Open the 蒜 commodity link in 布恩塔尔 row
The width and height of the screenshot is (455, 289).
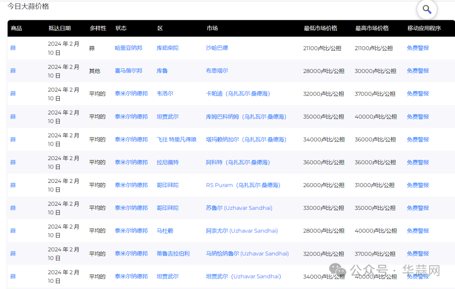coord(13,71)
